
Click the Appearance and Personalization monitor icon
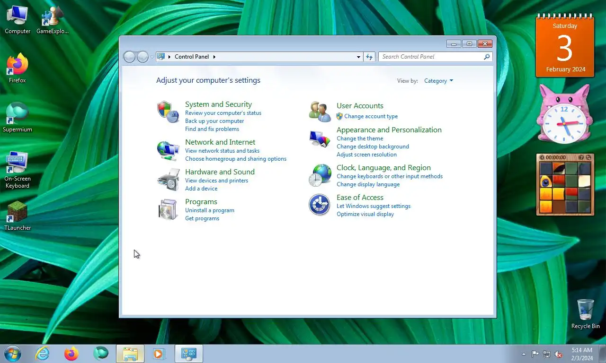(x=320, y=139)
